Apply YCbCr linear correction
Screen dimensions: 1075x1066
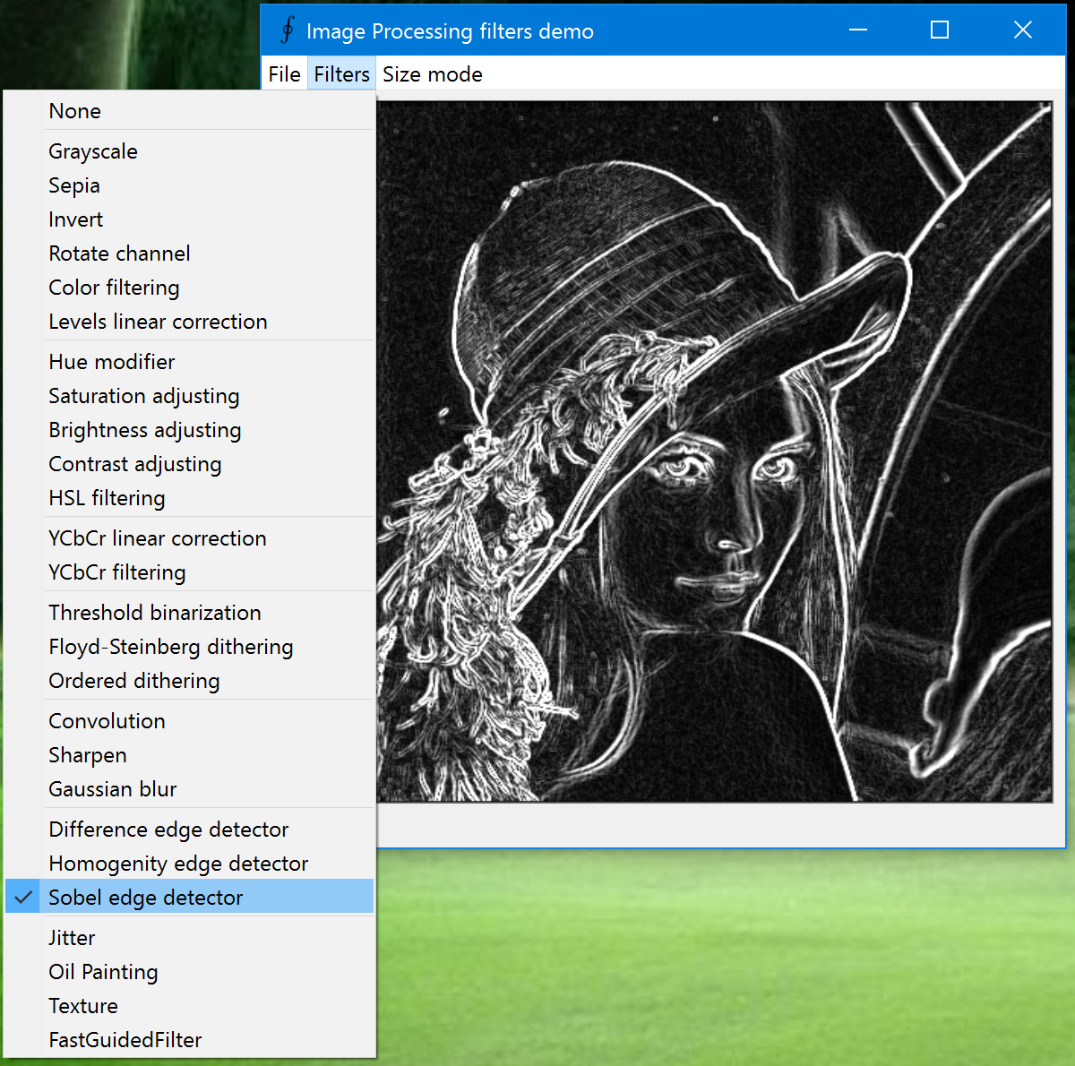click(x=157, y=538)
